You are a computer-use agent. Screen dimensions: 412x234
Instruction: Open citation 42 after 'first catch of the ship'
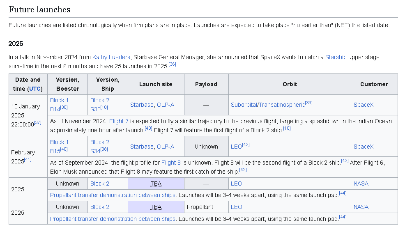coord(243,170)
